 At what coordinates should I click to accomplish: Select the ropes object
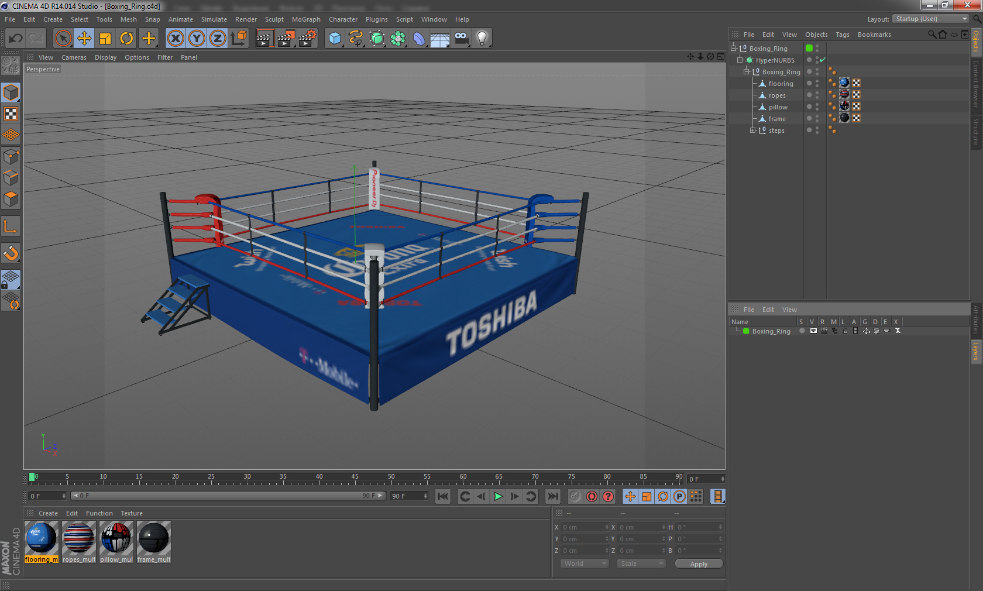tap(777, 95)
